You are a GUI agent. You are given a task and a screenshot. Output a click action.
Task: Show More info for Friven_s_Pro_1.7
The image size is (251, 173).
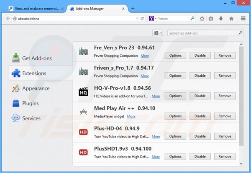point(145,76)
